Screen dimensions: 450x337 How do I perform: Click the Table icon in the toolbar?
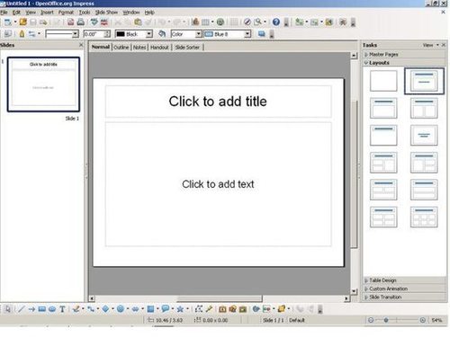tap(205, 22)
